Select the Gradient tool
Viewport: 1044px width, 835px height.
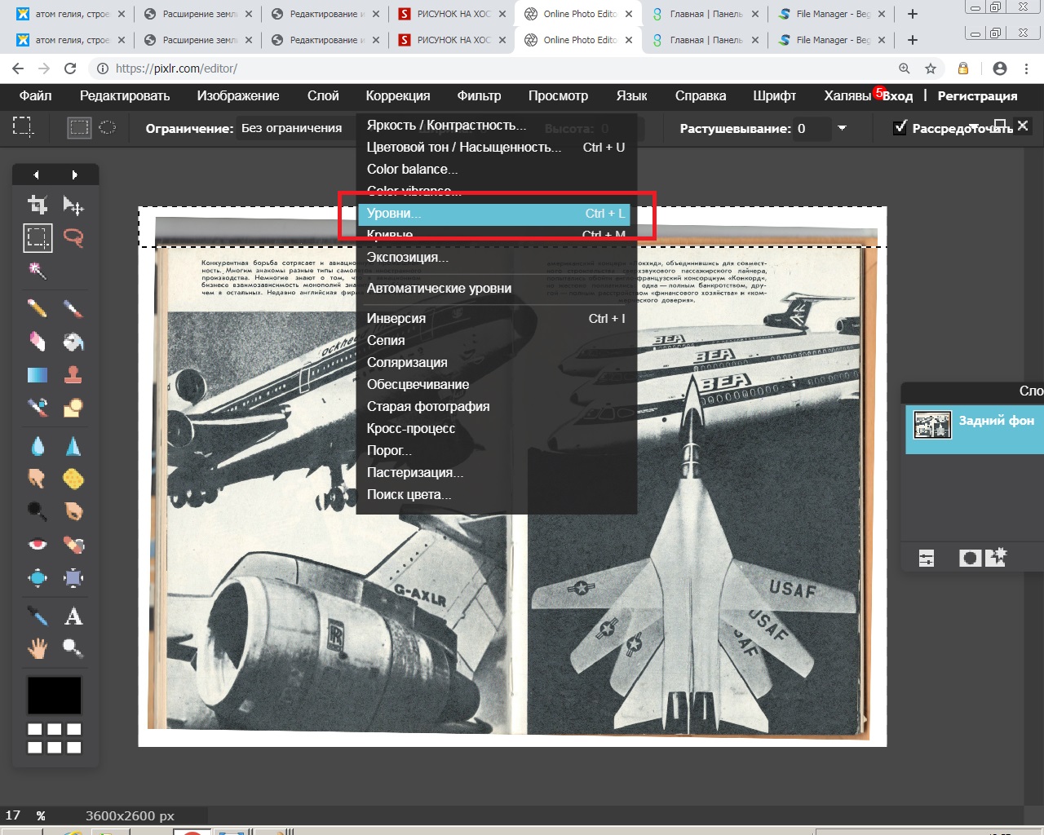click(38, 374)
